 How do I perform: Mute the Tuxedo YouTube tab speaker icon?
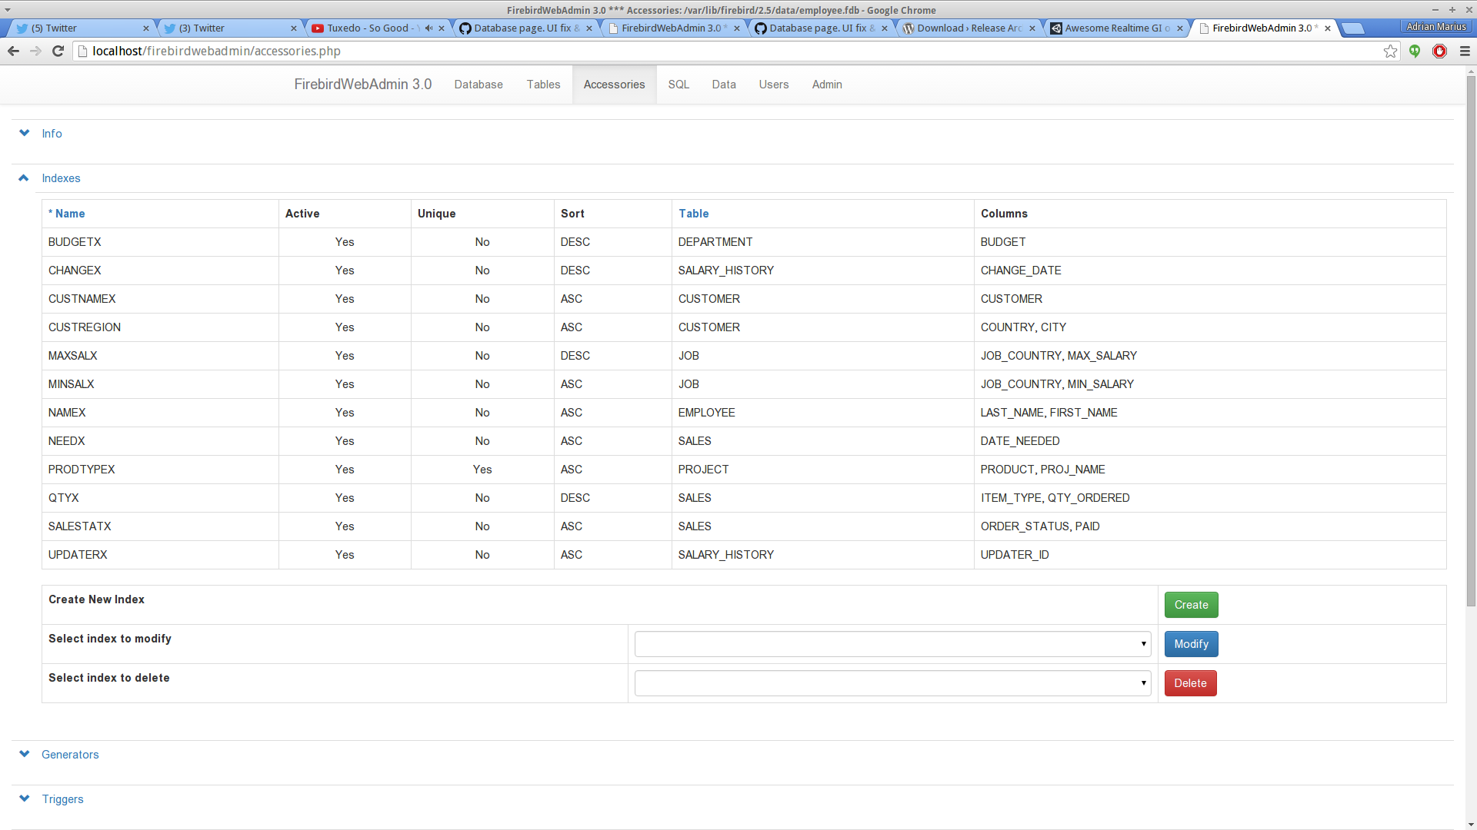[x=428, y=28]
